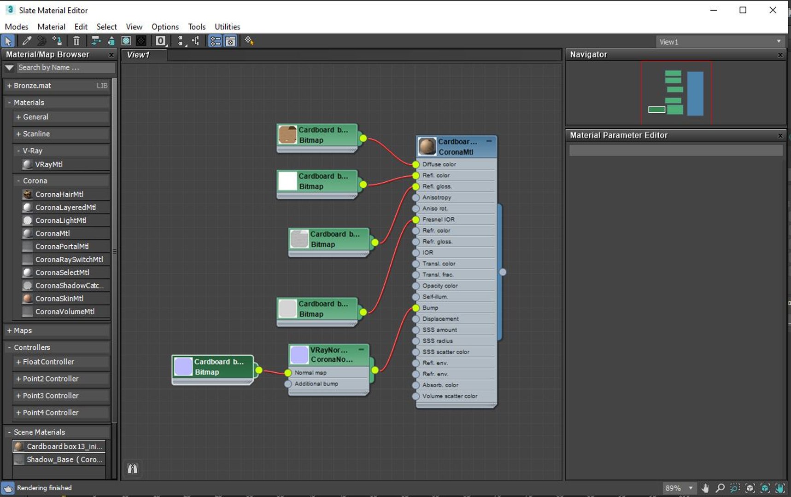This screenshot has height=497, width=791.
Task: Close the Navigator panel
Action: (x=780, y=55)
